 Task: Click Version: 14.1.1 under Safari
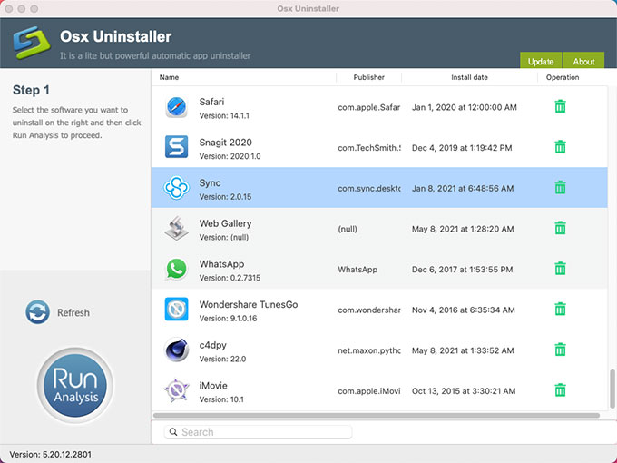tap(224, 116)
